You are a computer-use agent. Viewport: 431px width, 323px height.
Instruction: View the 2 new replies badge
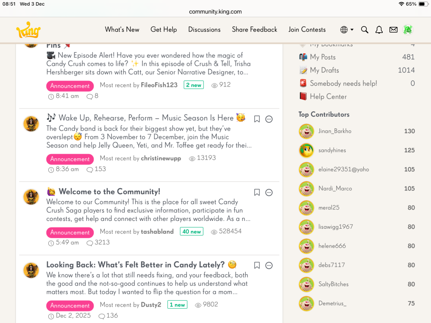click(194, 85)
